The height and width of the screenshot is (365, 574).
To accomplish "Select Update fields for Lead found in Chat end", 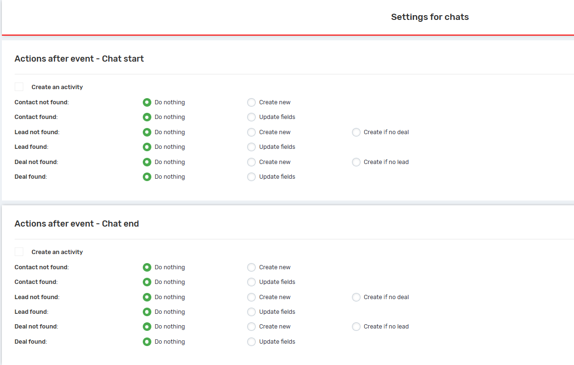I will point(251,312).
